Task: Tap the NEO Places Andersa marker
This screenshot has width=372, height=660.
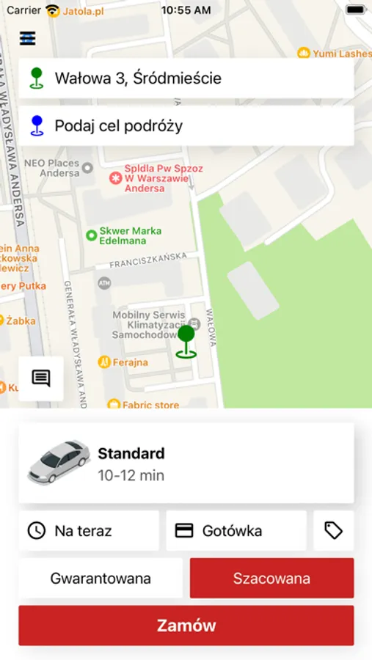Action: point(87,168)
